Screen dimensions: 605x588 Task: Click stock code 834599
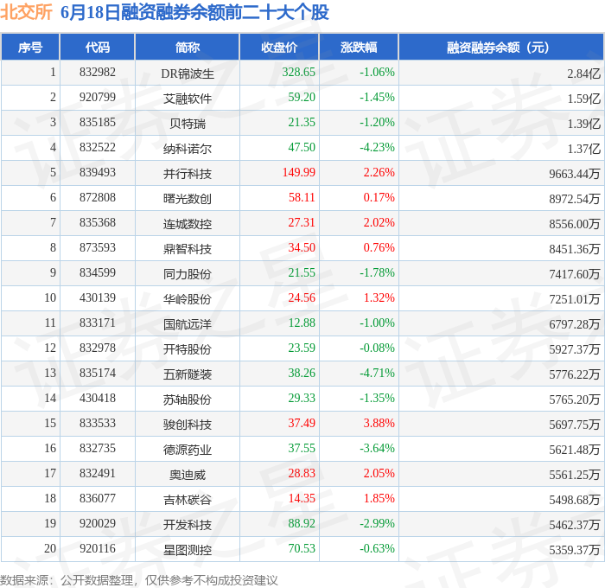click(x=98, y=273)
